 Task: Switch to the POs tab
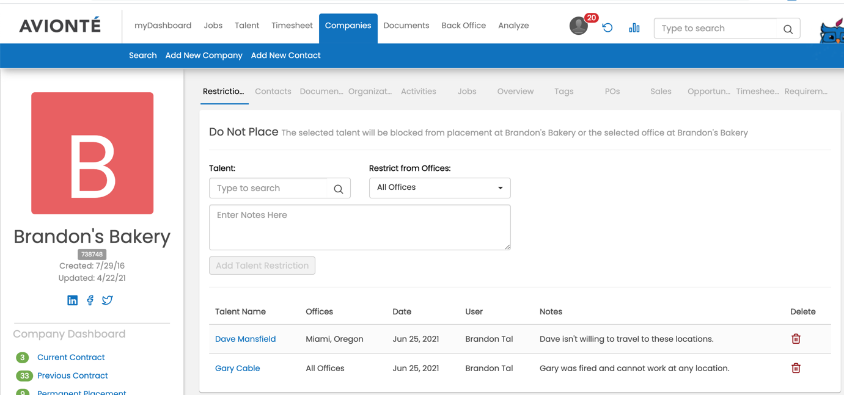[x=612, y=92]
